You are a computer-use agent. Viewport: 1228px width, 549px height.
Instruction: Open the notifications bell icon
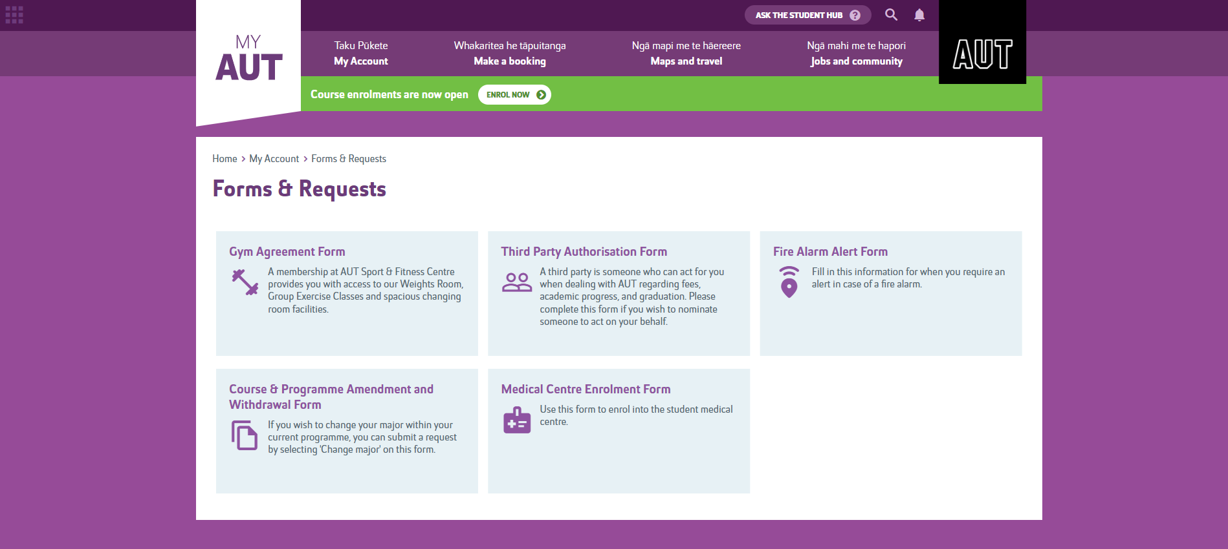[919, 15]
